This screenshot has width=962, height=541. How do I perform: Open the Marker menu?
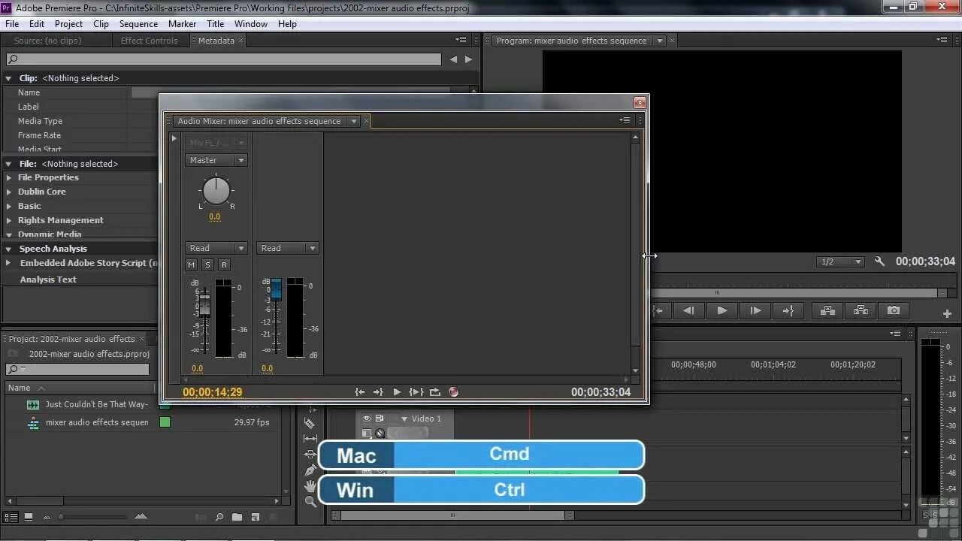click(x=182, y=23)
